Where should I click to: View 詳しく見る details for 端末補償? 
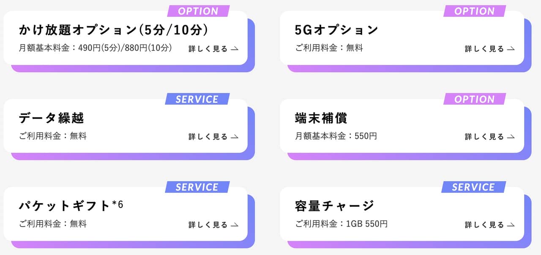click(x=484, y=137)
